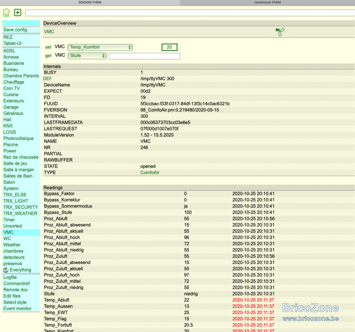This screenshot has width=355, height=332.
Task: Click the green plus icon
Action: [x=18, y=13]
